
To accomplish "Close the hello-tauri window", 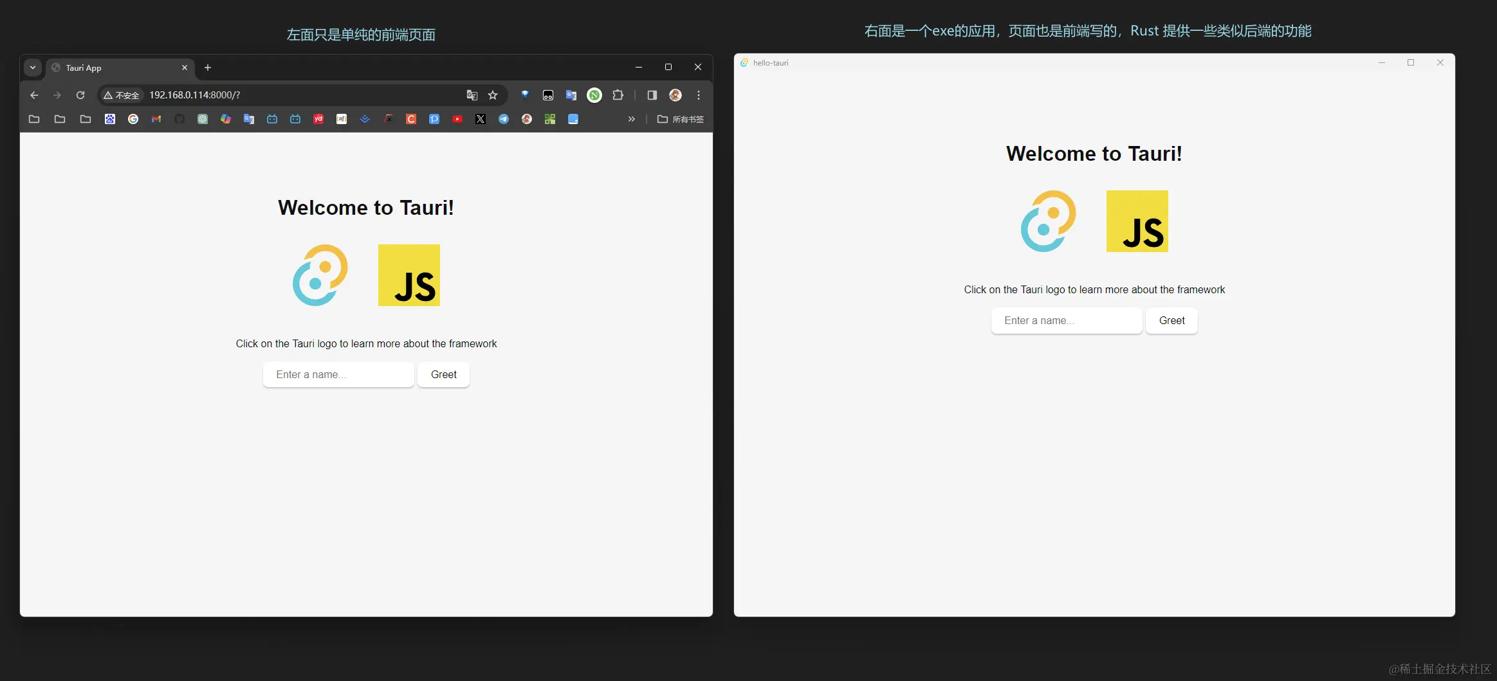I will [x=1440, y=62].
